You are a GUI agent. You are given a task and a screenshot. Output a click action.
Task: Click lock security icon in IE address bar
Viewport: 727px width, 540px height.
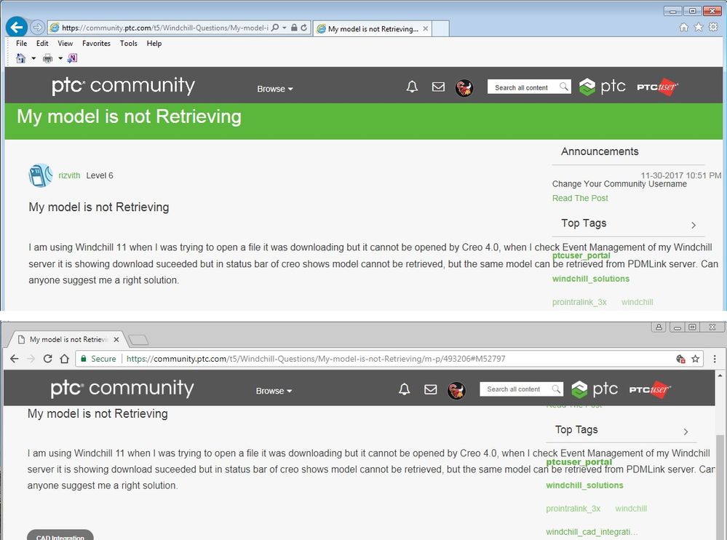pyautogui.click(x=294, y=28)
